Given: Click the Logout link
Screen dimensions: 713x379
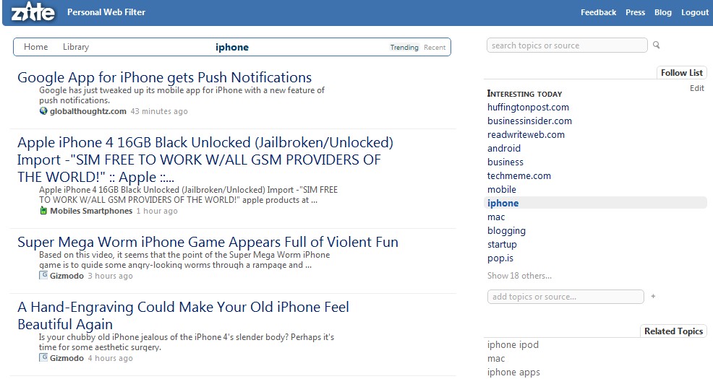Looking at the screenshot, I should 694,12.
